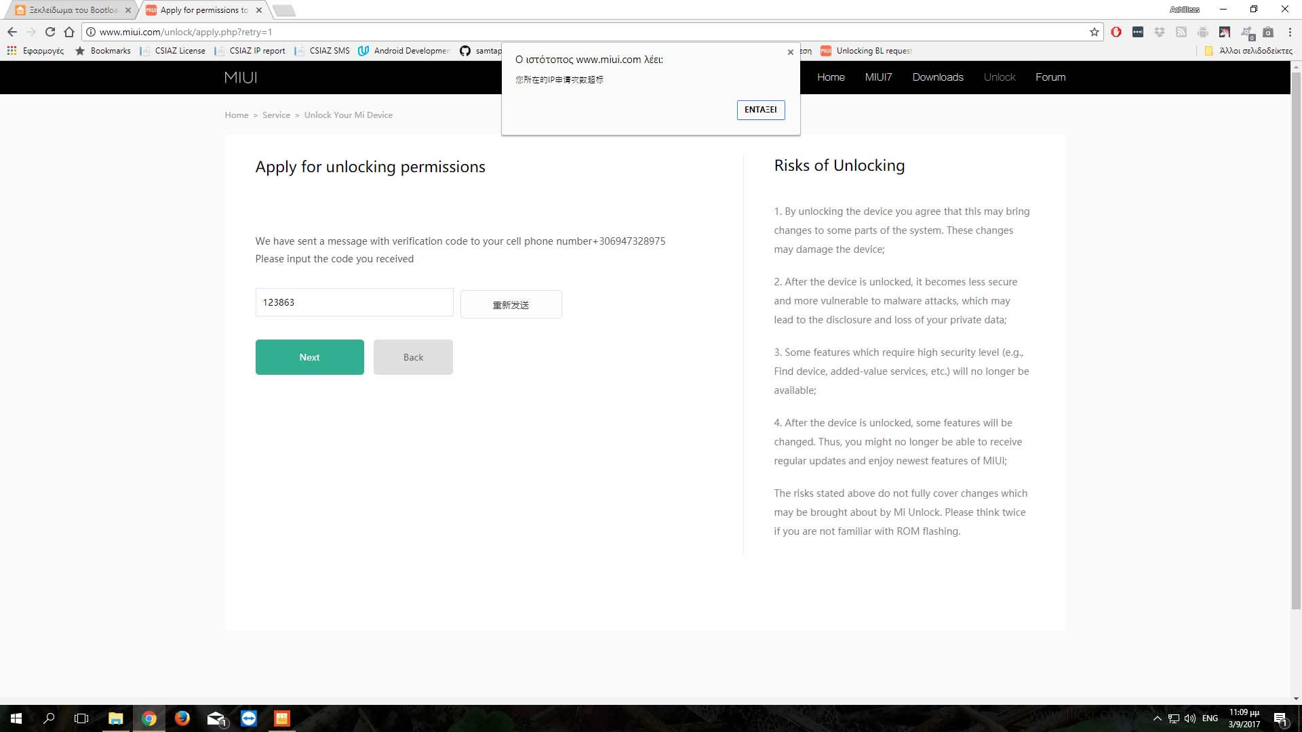Open the Downloads menu item
The image size is (1302, 732).
tap(937, 77)
